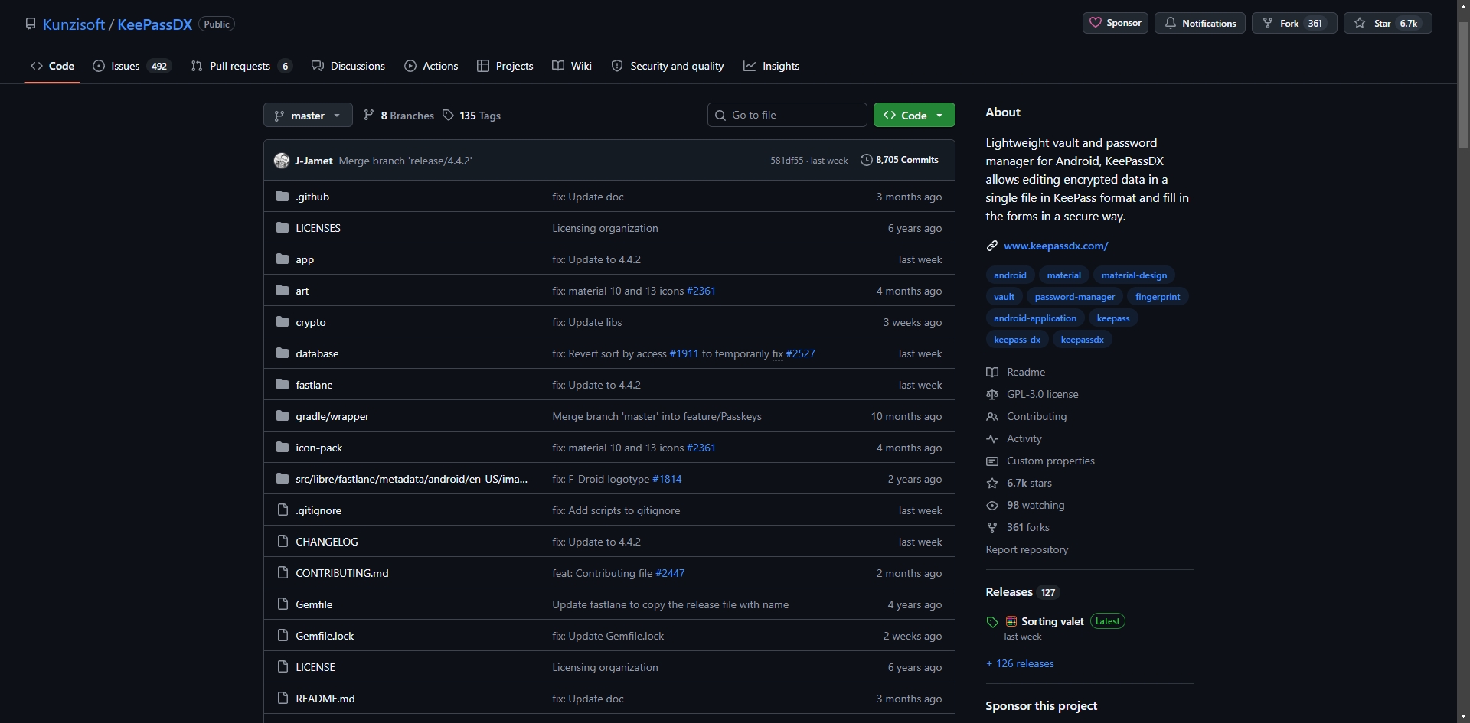Viewport: 1470px width, 723px height.
Task: Click the folder icon for icon-pack
Action: (x=283, y=448)
